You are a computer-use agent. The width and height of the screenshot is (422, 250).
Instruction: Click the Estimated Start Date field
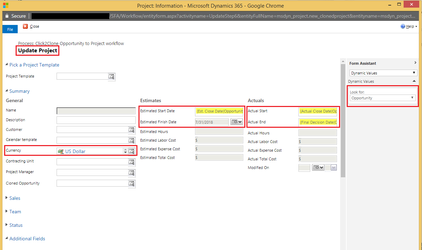(x=219, y=111)
